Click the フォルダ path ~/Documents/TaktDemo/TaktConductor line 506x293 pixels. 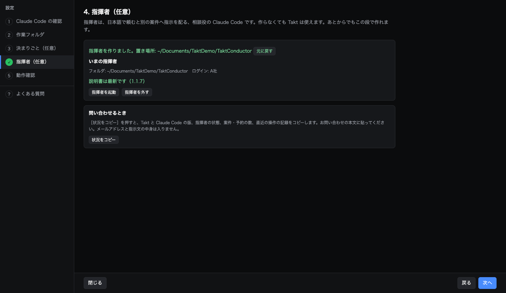point(138,71)
